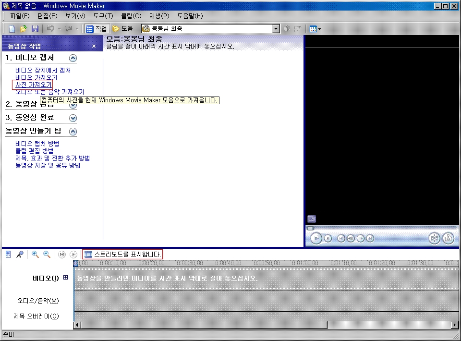Take a picture of the preview frame
Image resolution: width=461 pixels, height=341 pixels.
449,238
